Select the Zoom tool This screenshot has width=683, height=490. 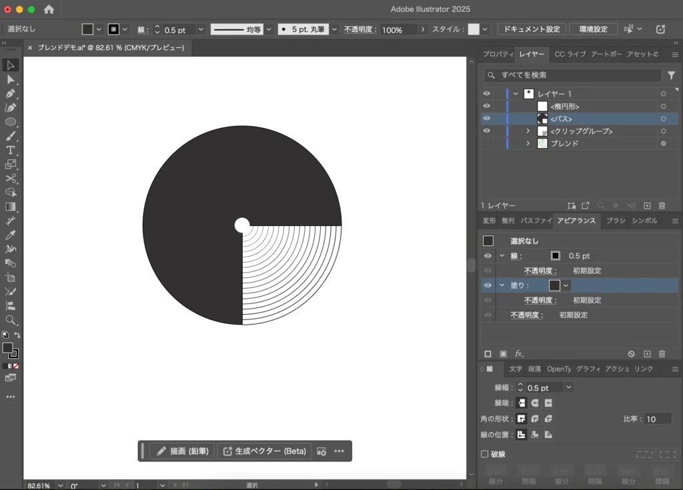10,318
